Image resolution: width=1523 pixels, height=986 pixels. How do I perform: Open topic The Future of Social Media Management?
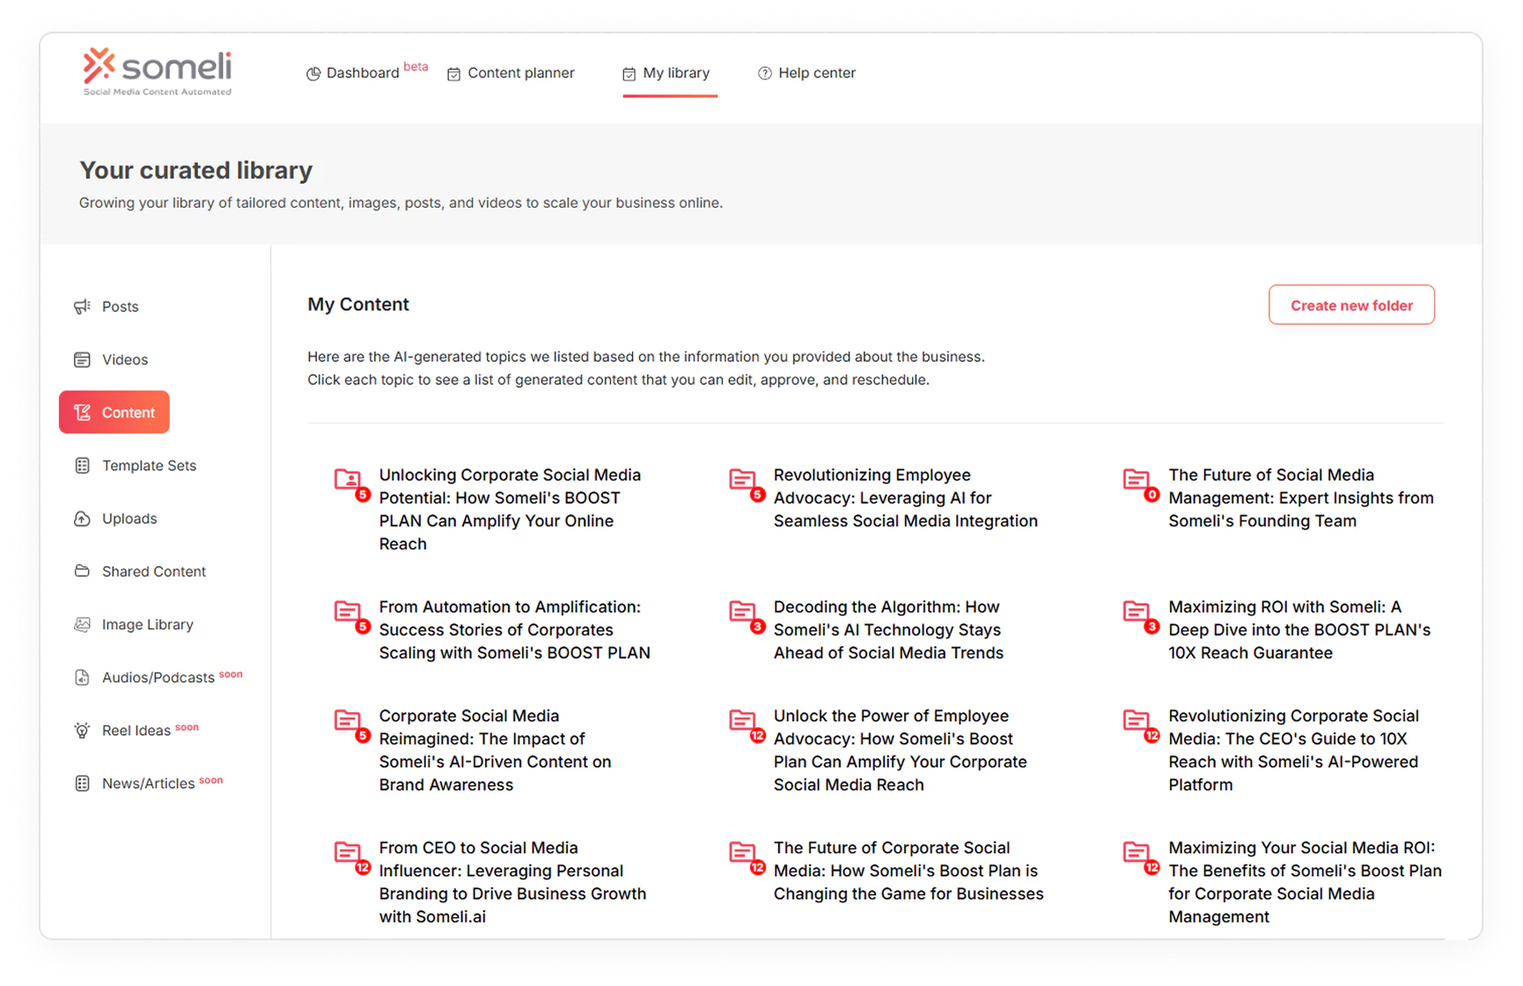[1301, 497]
